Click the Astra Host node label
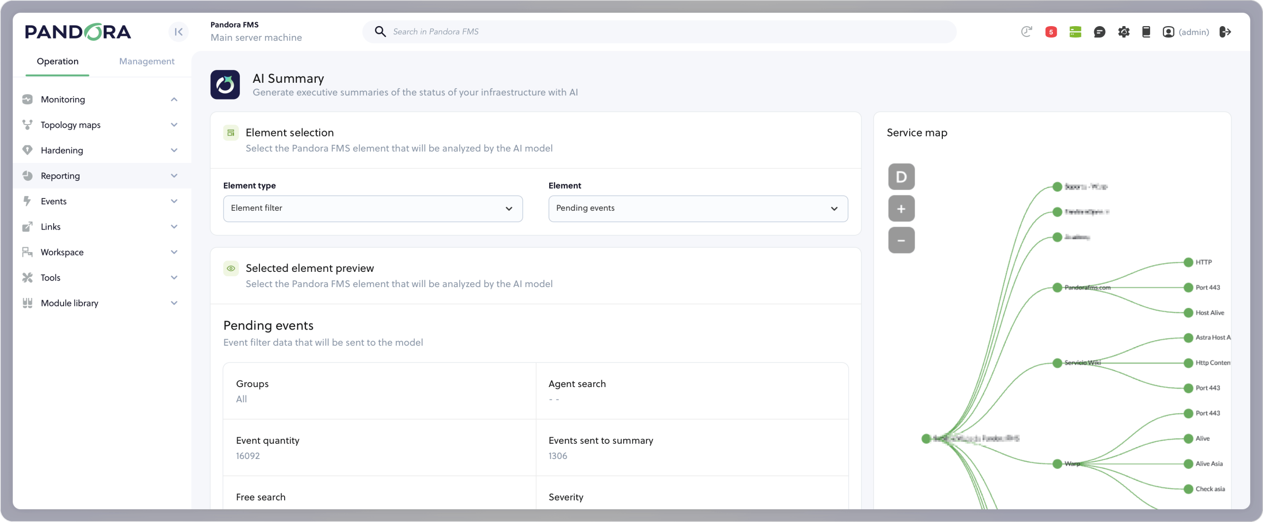This screenshot has width=1263, height=522. (x=1213, y=338)
